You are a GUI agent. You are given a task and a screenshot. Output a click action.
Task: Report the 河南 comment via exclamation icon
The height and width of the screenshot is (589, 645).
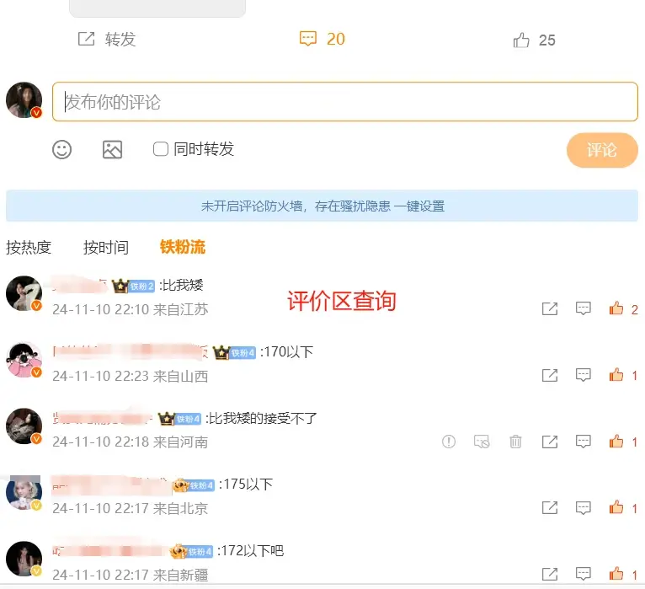point(448,442)
